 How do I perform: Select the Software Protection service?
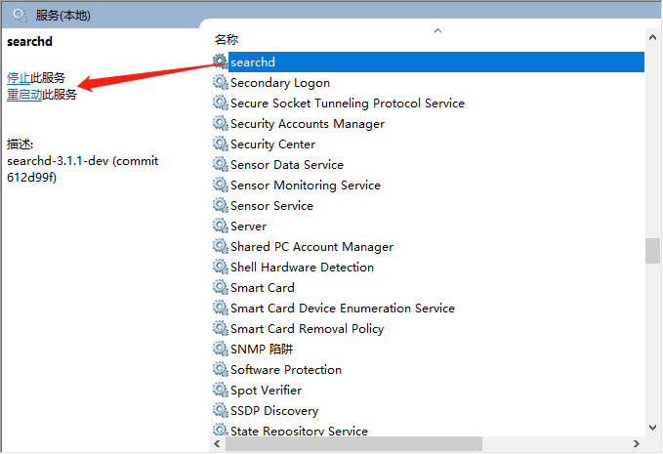click(285, 370)
